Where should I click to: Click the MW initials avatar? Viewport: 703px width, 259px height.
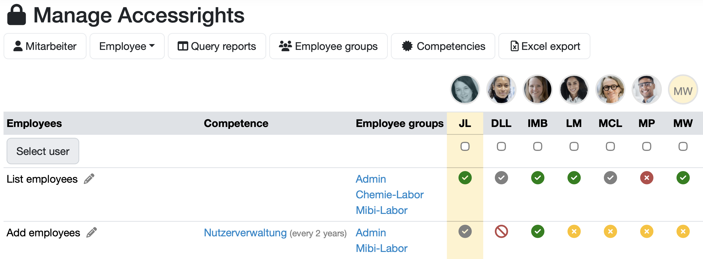point(683,90)
